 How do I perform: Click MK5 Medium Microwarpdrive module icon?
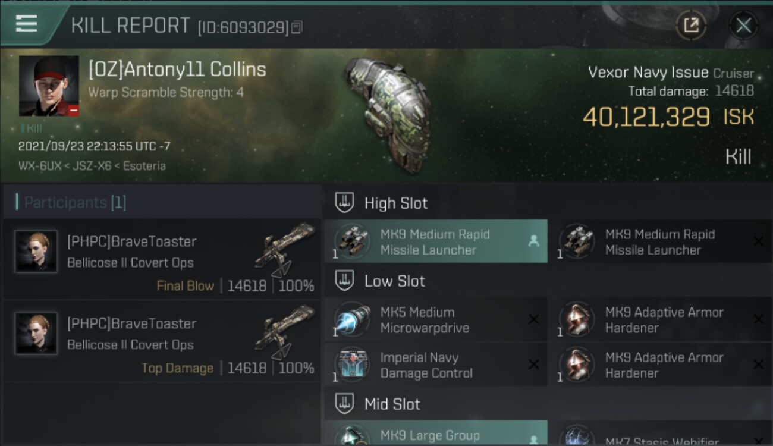(352, 319)
